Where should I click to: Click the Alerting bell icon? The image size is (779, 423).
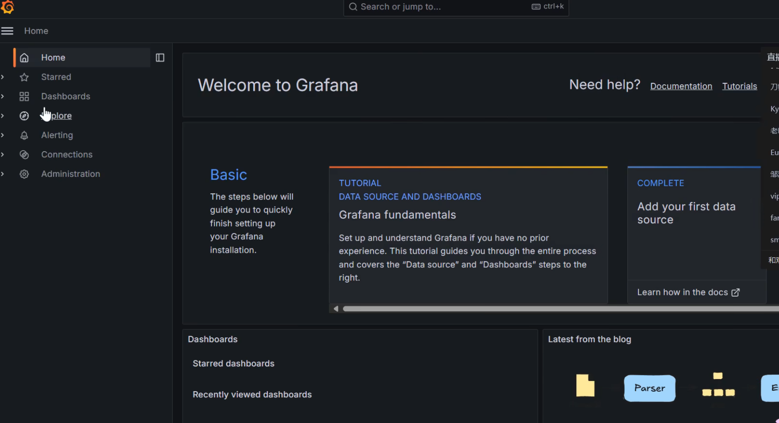click(24, 135)
